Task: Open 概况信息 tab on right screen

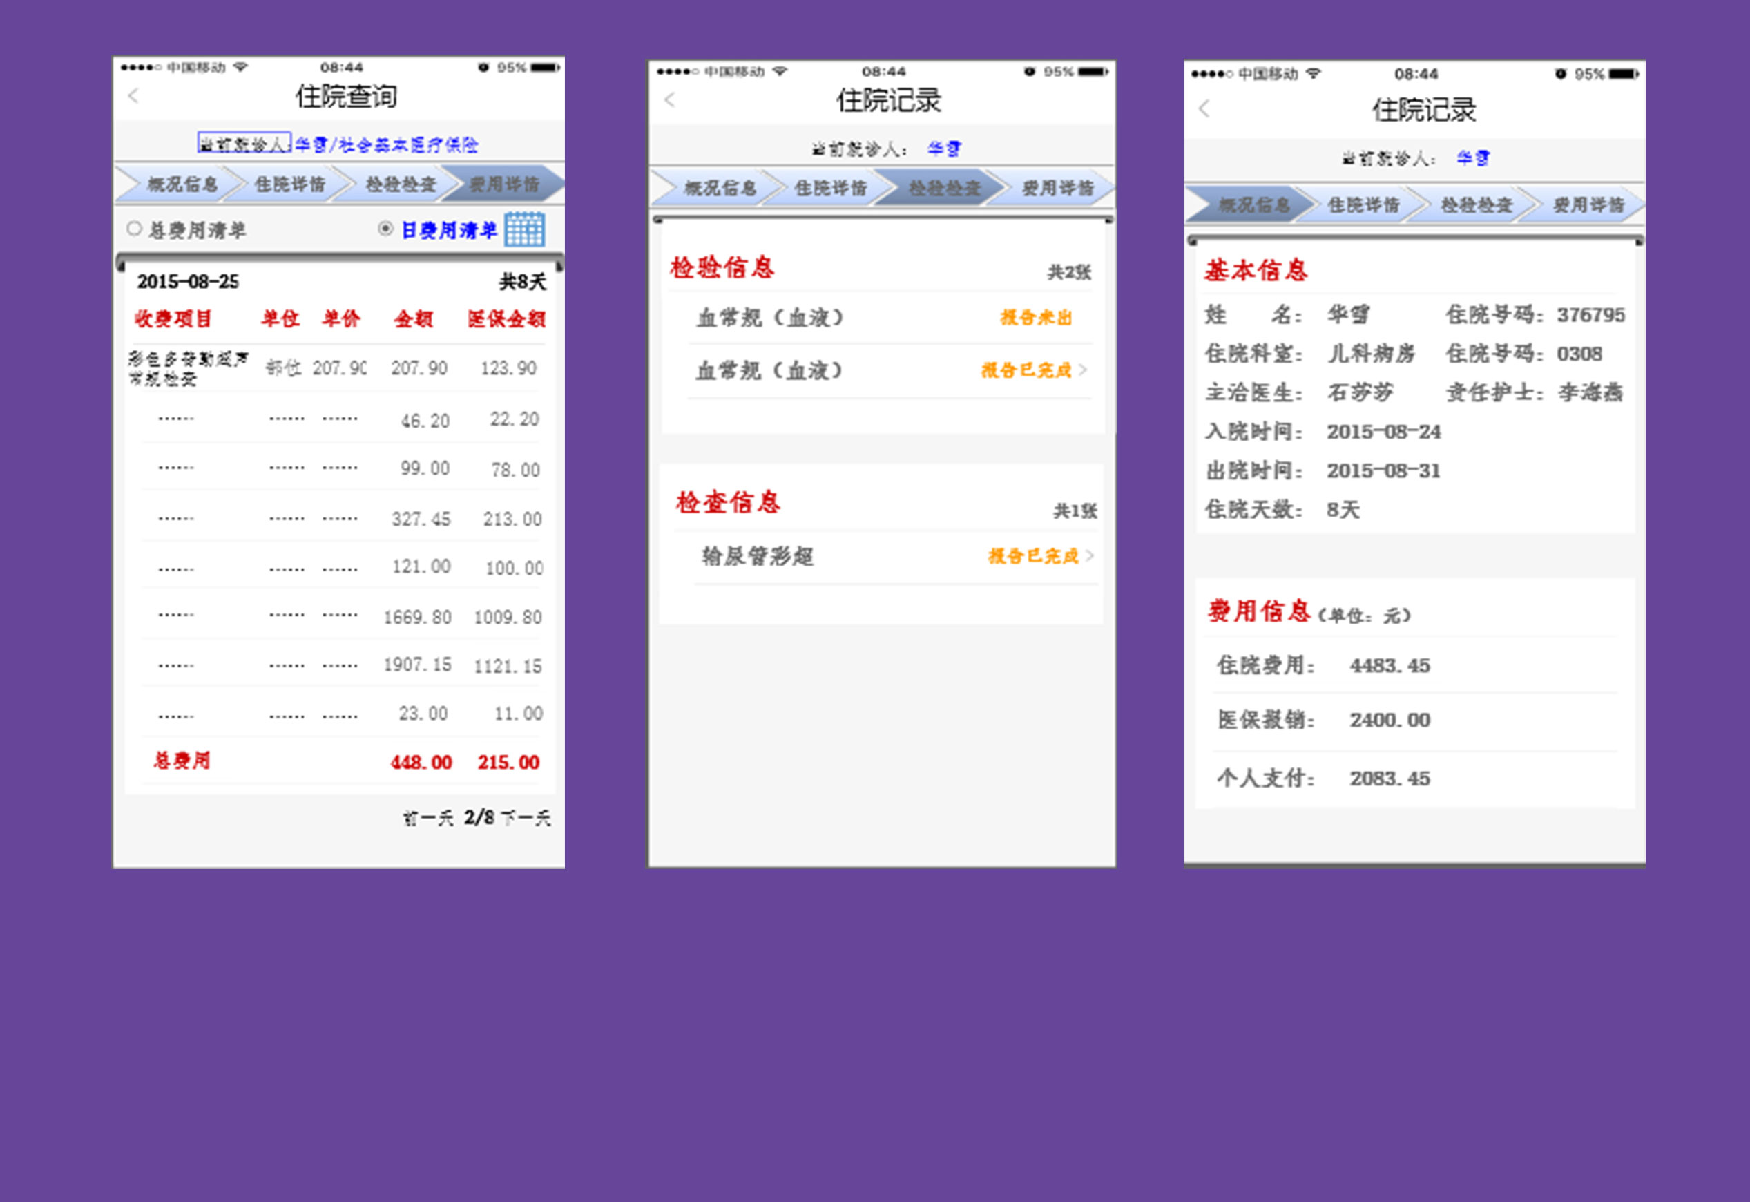Action: tap(1253, 205)
